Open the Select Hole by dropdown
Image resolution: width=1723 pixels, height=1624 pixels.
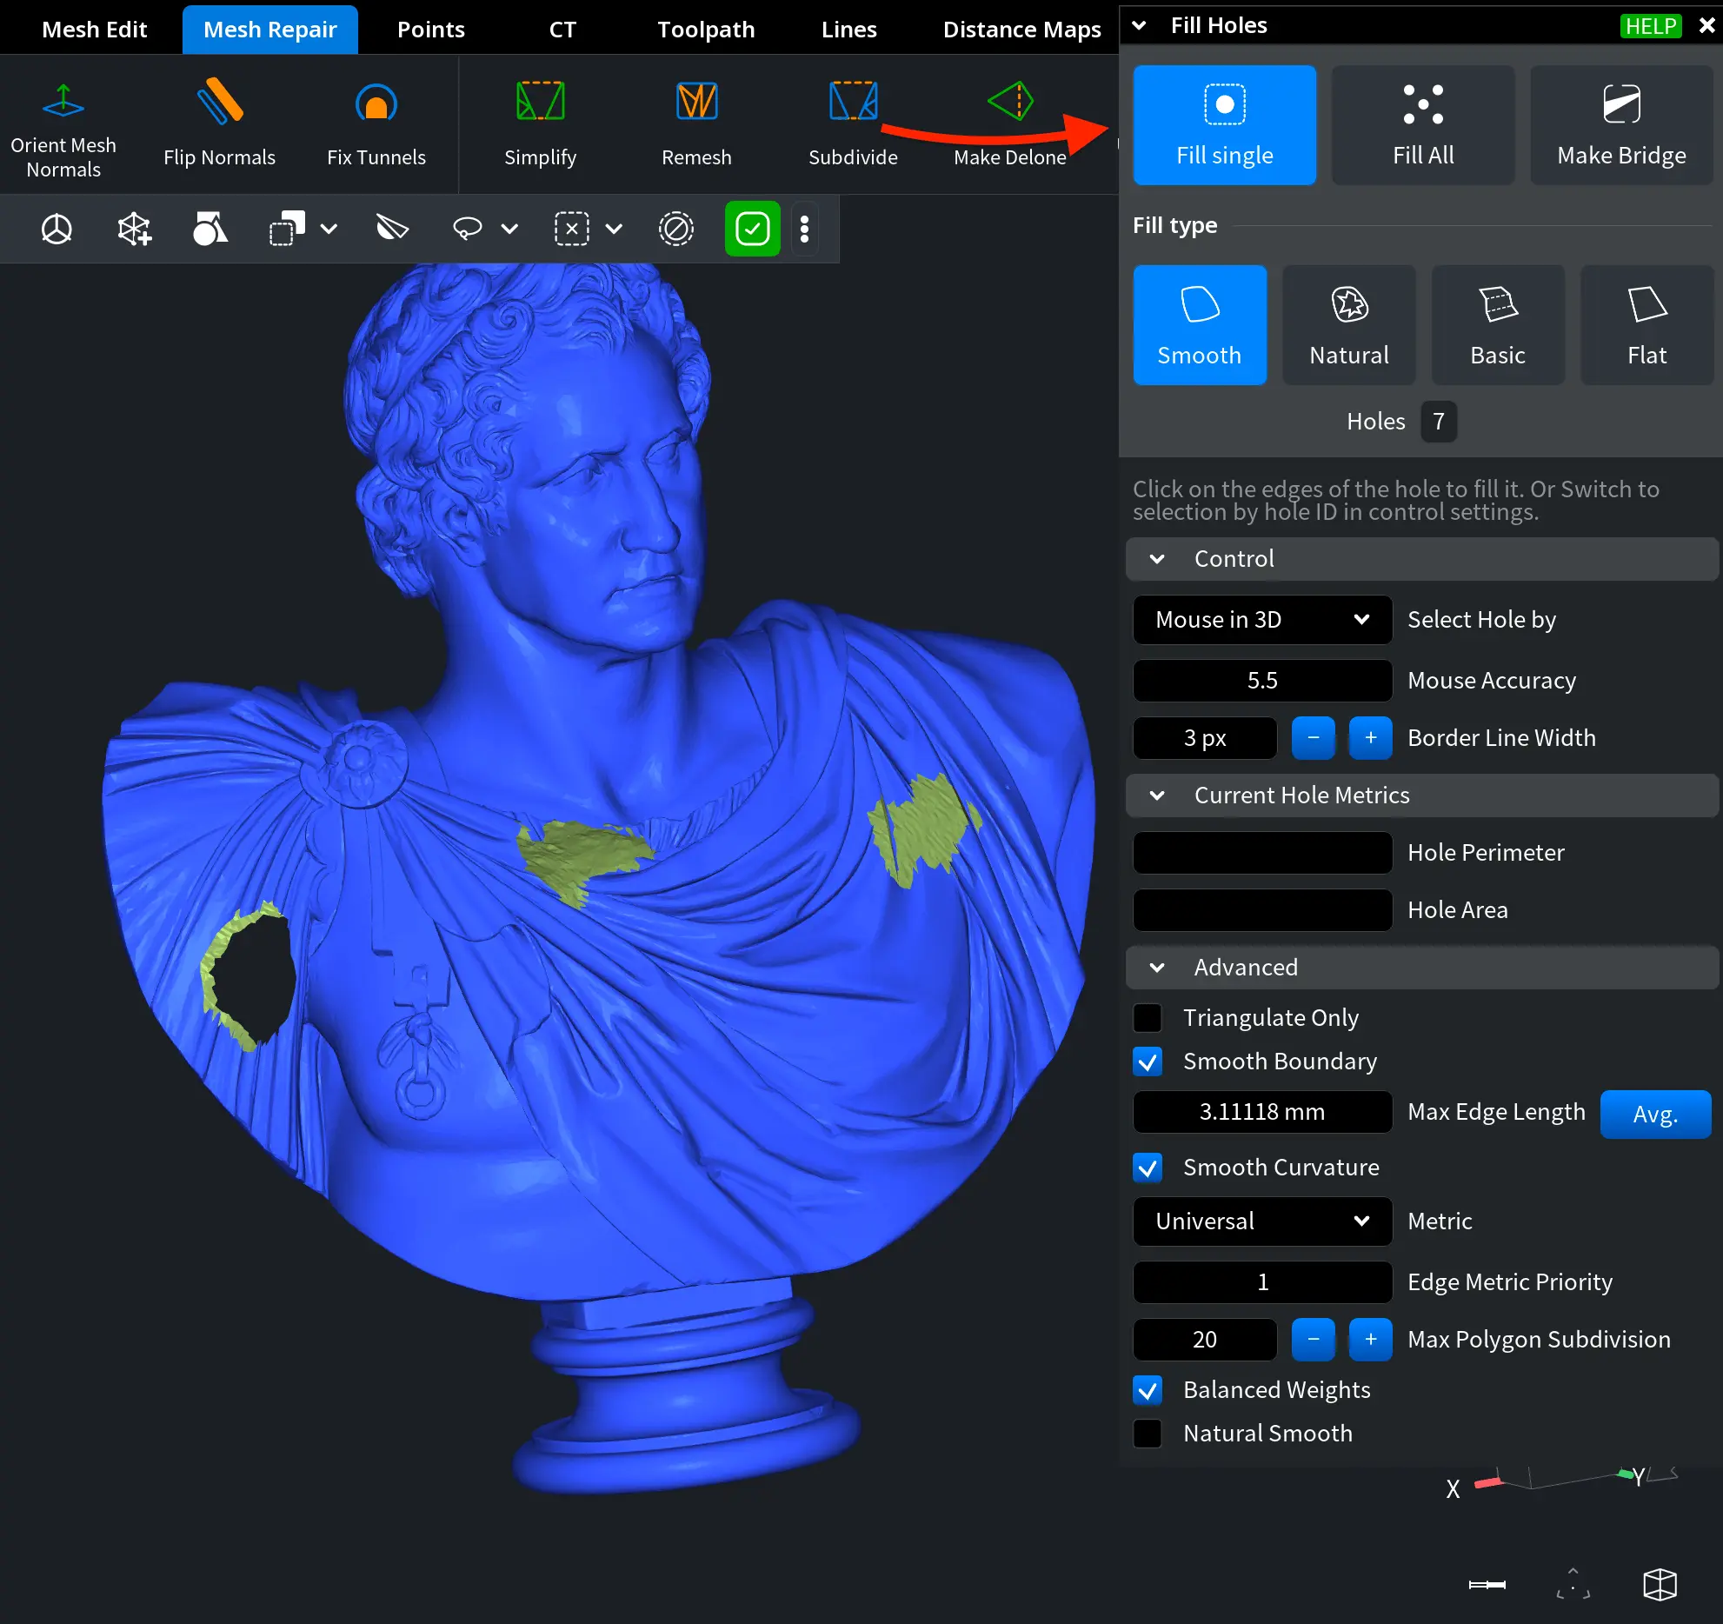1261,619
